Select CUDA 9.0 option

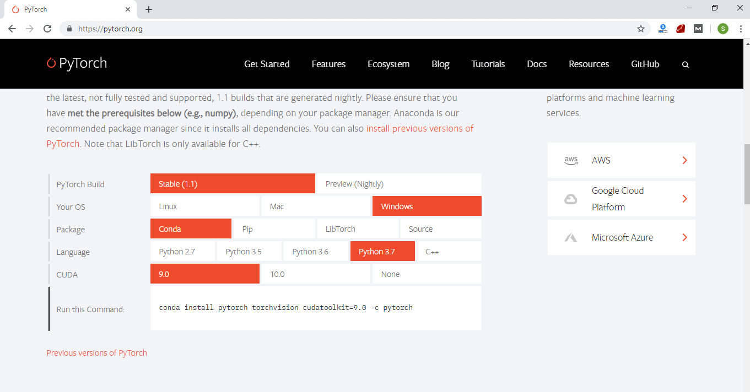(205, 274)
